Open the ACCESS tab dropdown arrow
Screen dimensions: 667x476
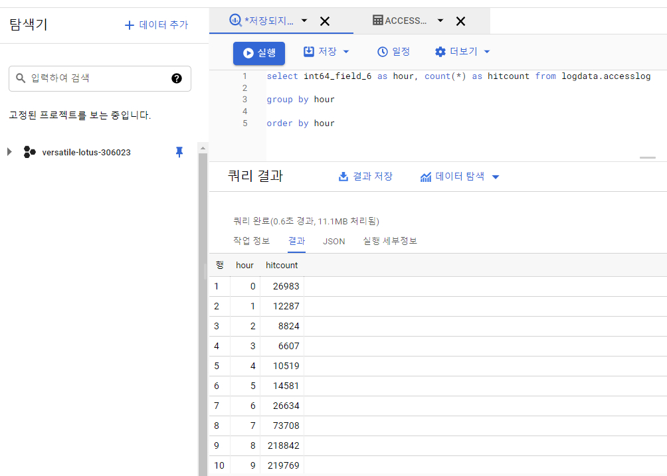(x=440, y=21)
